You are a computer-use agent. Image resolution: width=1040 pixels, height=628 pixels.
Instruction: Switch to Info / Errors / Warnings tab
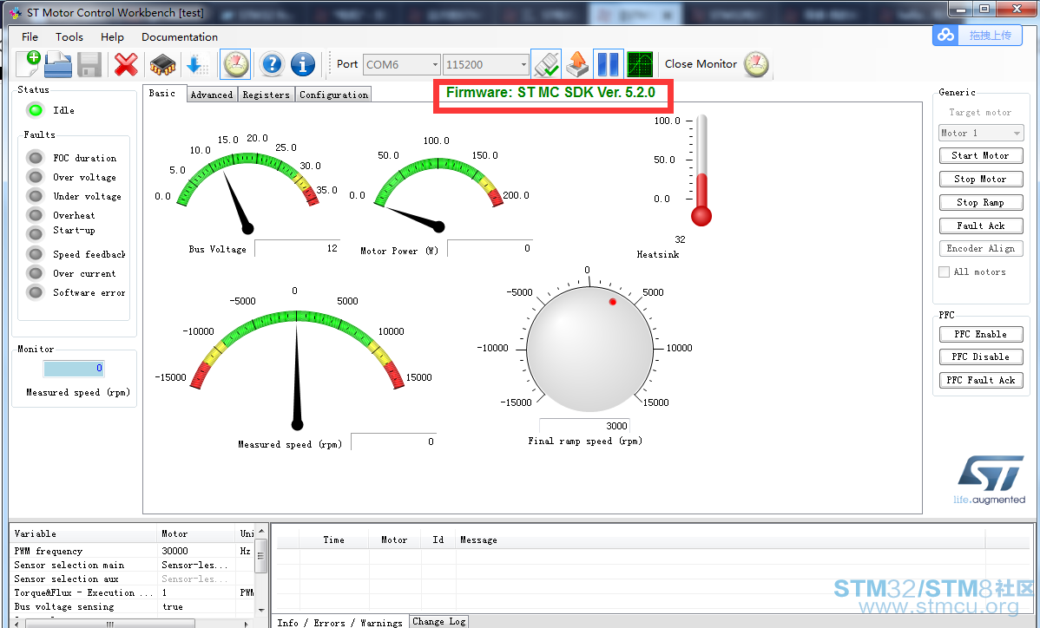click(x=339, y=623)
